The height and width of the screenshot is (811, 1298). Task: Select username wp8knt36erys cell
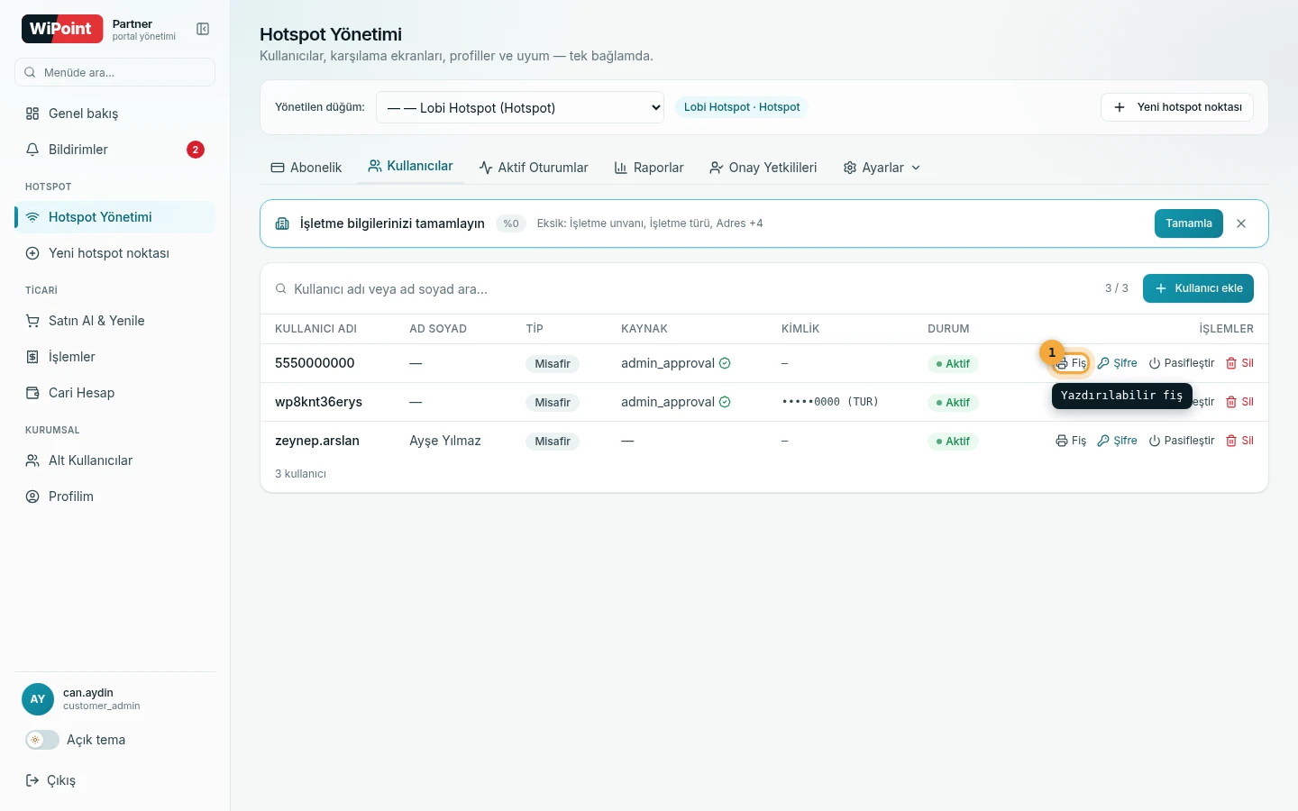318,402
